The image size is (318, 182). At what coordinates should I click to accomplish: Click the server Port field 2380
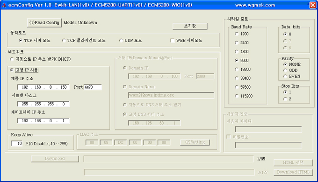click(205, 77)
